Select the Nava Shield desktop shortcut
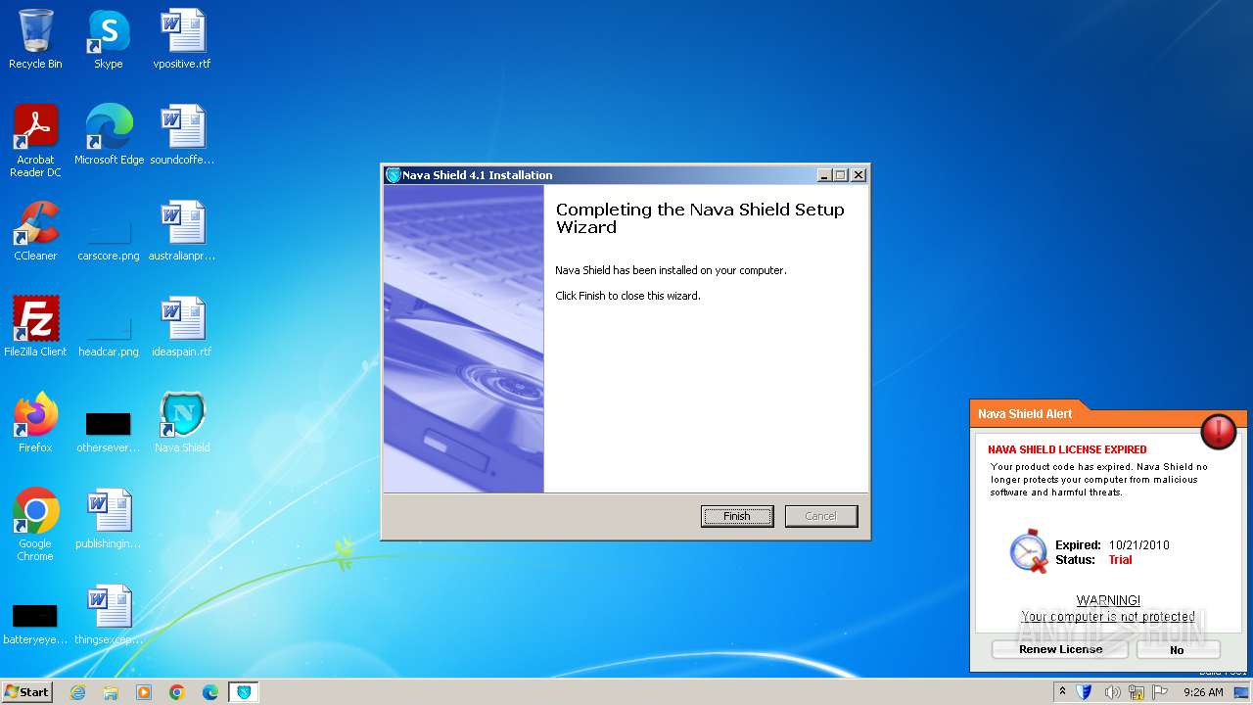This screenshot has width=1253, height=705. pos(182,423)
